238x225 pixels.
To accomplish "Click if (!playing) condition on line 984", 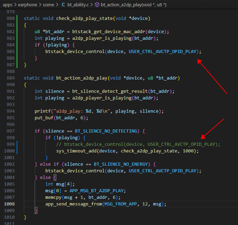I will click(52, 45).
